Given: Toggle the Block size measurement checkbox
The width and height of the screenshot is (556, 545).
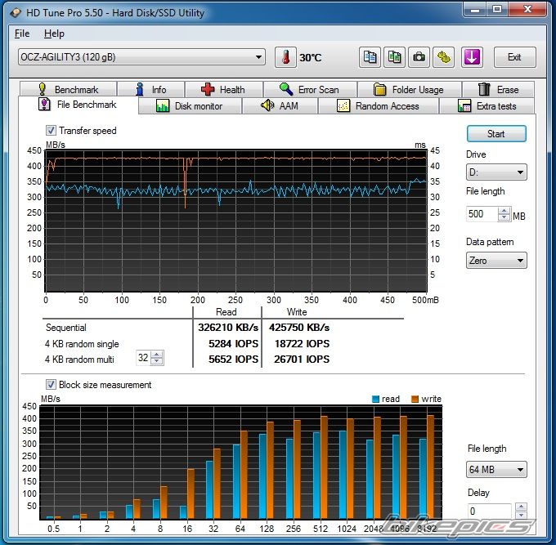Looking at the screenshot, I should pyautogui.click(x=52, y=385).
